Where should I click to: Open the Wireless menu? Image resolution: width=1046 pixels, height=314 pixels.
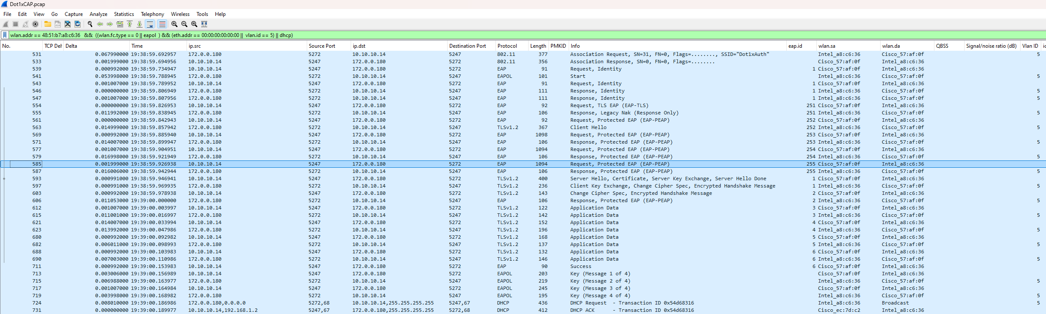[x=180, y=14]
